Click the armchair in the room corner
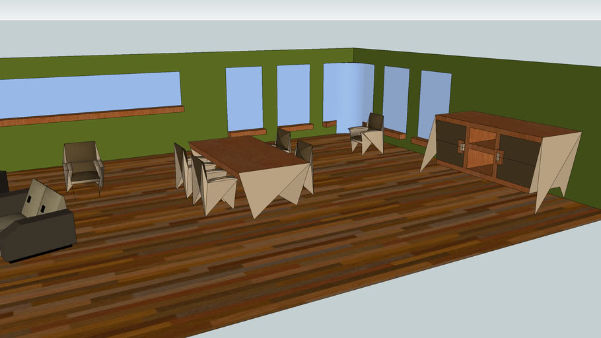Screen dimensions: 601x338 pos(369,134)
